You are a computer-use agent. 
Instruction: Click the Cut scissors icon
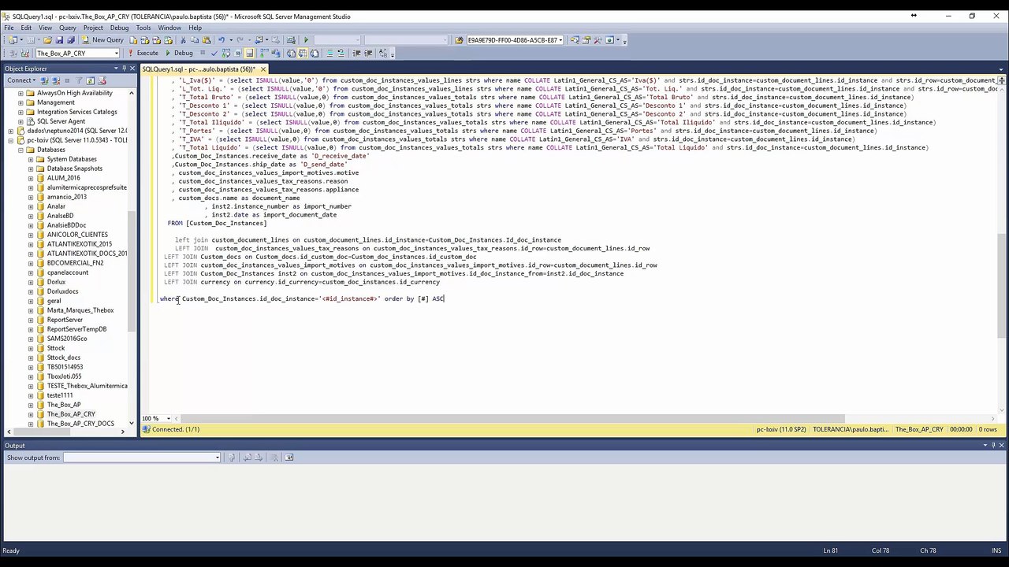(x=183, y=39)
